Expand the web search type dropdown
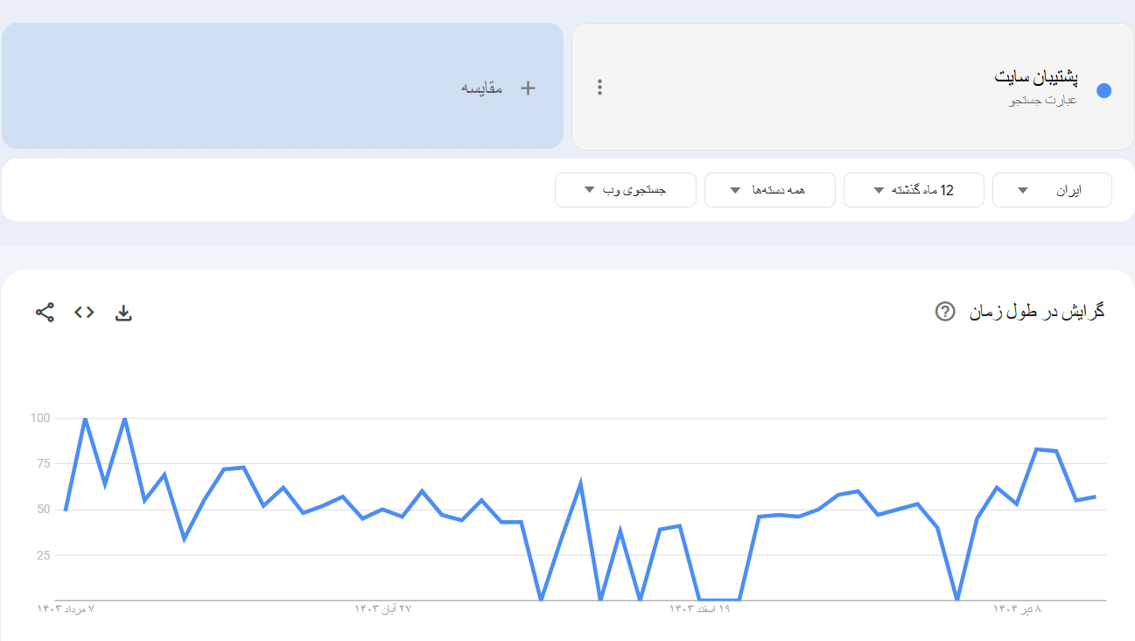 [x=625, y=190]
